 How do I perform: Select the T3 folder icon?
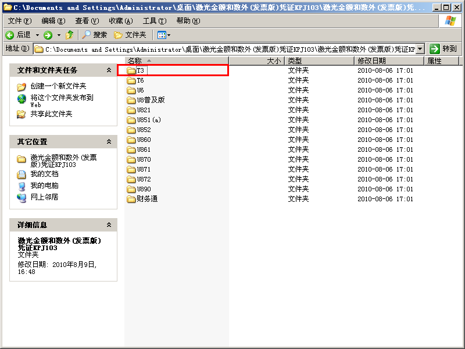(x=131, y=70)
